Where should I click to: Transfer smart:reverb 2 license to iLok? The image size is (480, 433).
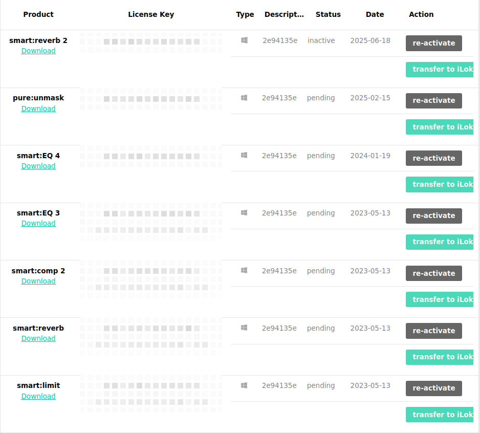[440, 70]
